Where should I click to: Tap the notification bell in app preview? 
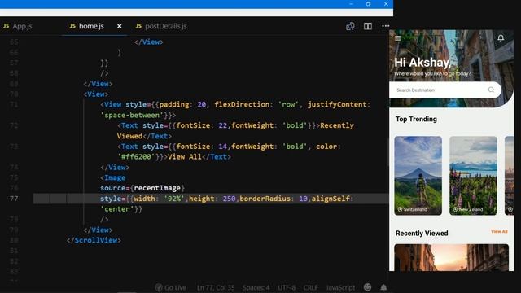pyautogui.click(x=501, y=38)
